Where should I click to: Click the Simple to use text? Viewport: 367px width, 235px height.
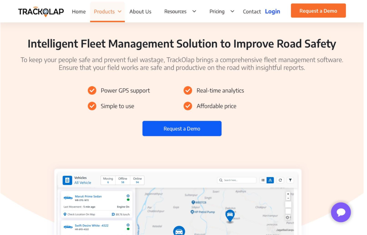pyautogui.click(x=117, y=106)
